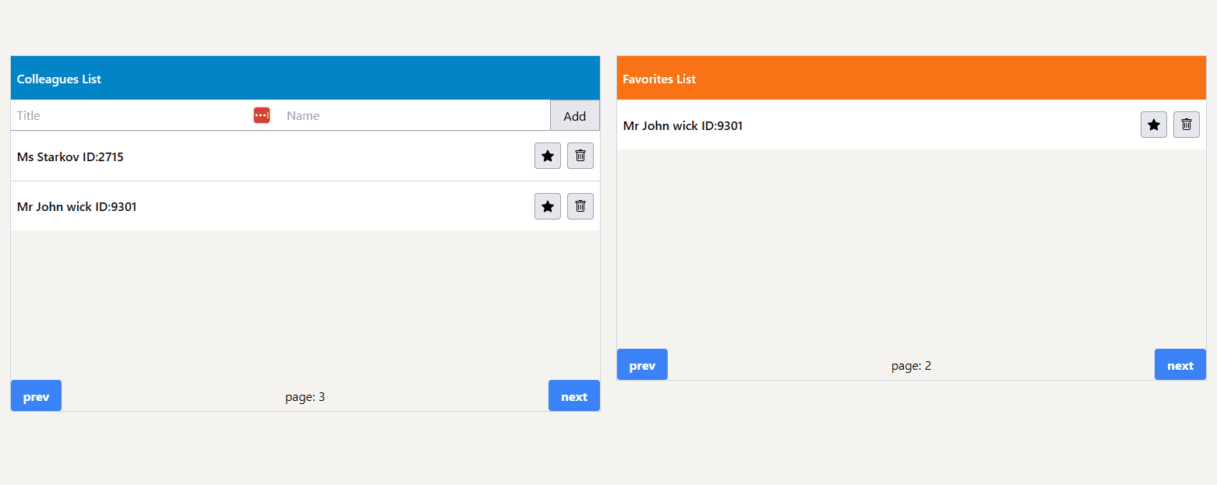Delete Ms Starkov with the trash icon
The width and height of the screenshot is (1217, 485).
pos(580,156)
